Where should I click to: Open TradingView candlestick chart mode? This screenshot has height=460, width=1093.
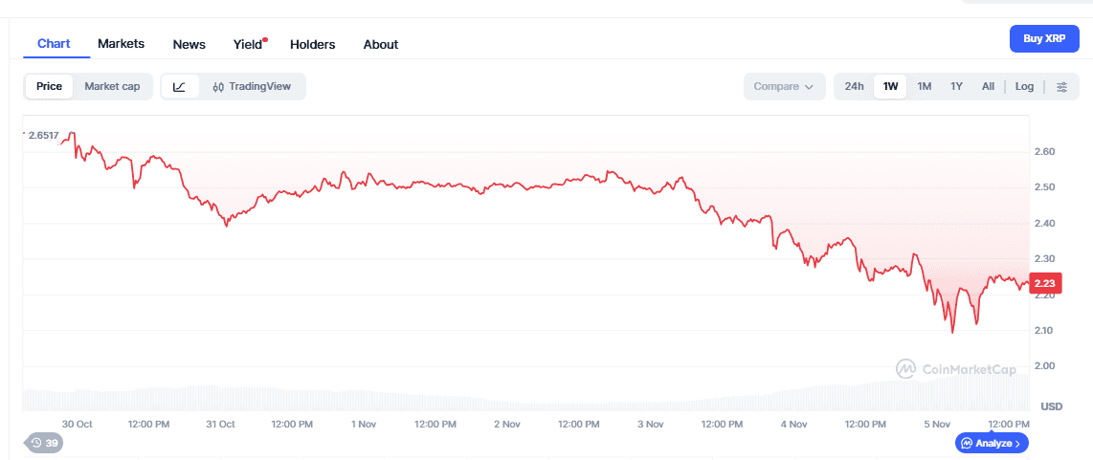pyautogui.click(x=252, y=87)
